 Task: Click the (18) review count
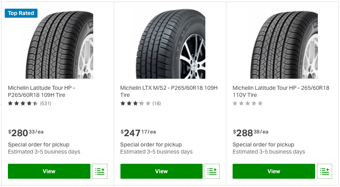[x=156, y=104]
